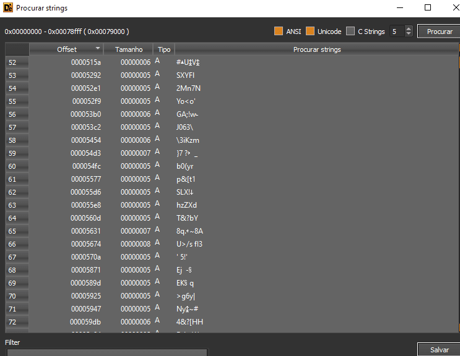Select the string hzZXd
460x356 pixels.
coord(186,205)
